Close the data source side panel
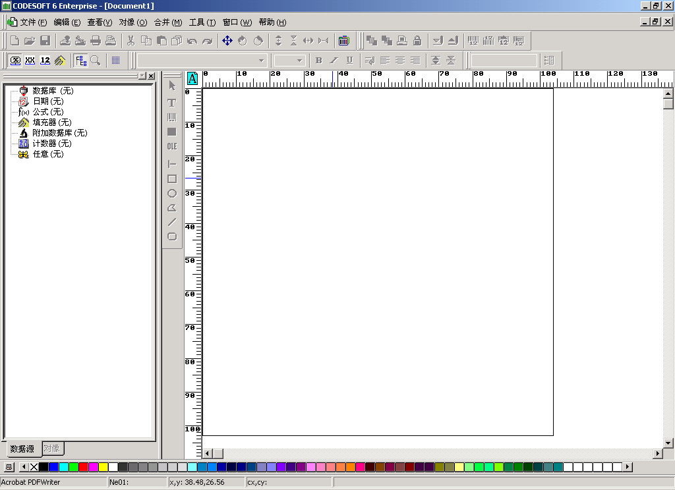This screenshot has width=675, height=490. pyautogui.click(x=151, y=76)
